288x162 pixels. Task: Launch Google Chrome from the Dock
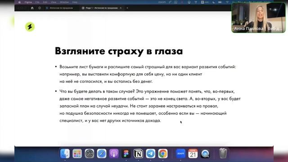coord(163,153)
